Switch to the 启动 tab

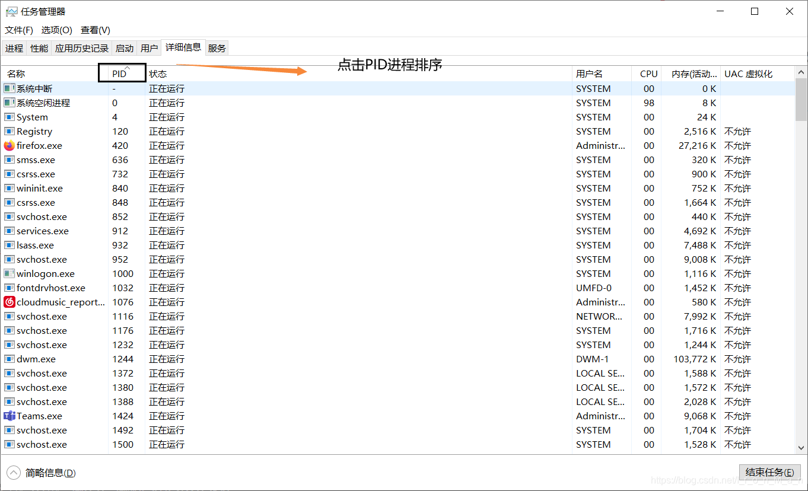125,48
